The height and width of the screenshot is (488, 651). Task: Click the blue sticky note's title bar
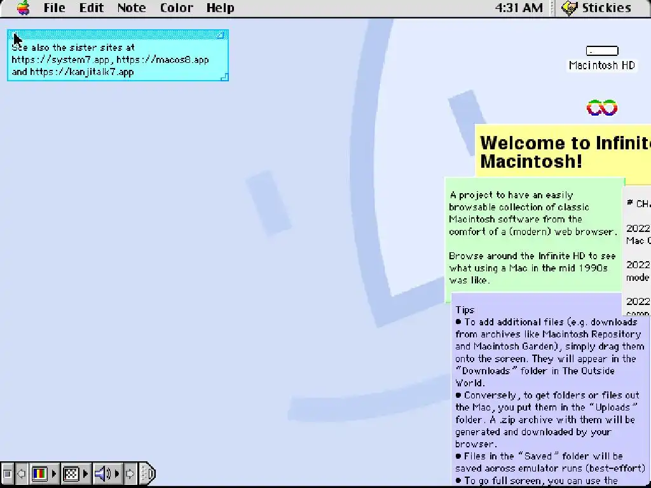[118, 36]
